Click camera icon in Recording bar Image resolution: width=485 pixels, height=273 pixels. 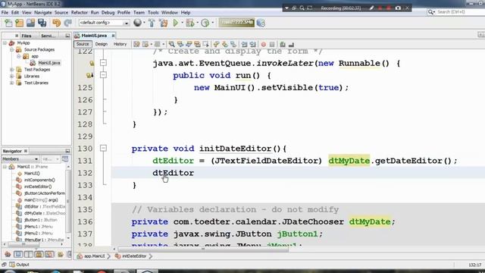pos(398,8)
